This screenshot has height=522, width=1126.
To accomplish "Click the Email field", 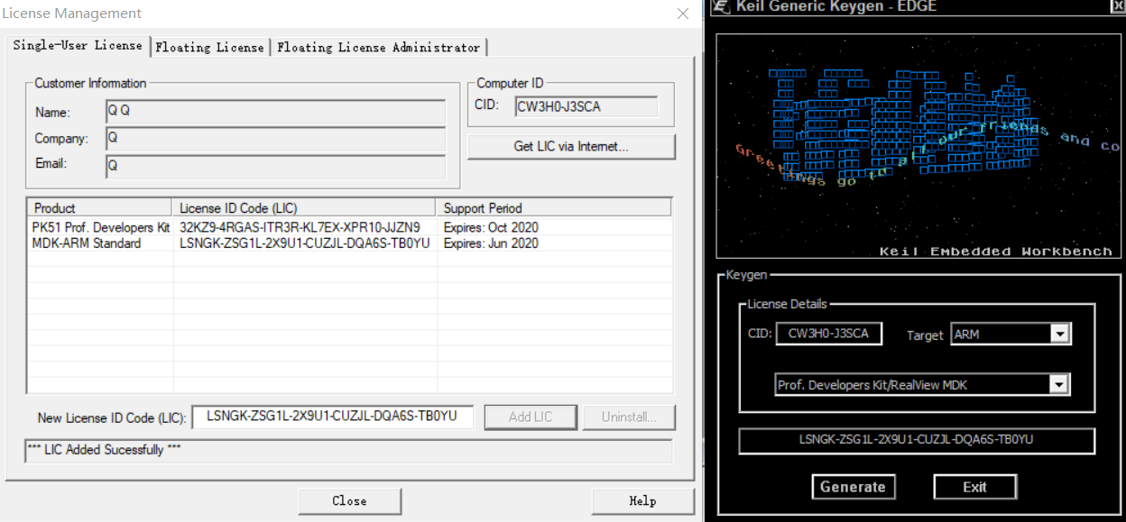I will click(x=276, y=166).
